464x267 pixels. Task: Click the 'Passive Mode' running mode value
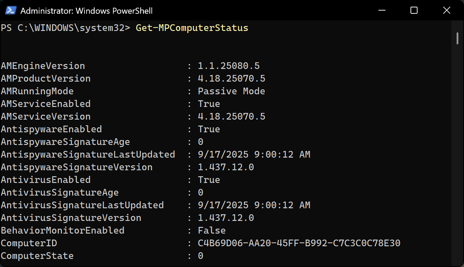click(x=232, y=91)
